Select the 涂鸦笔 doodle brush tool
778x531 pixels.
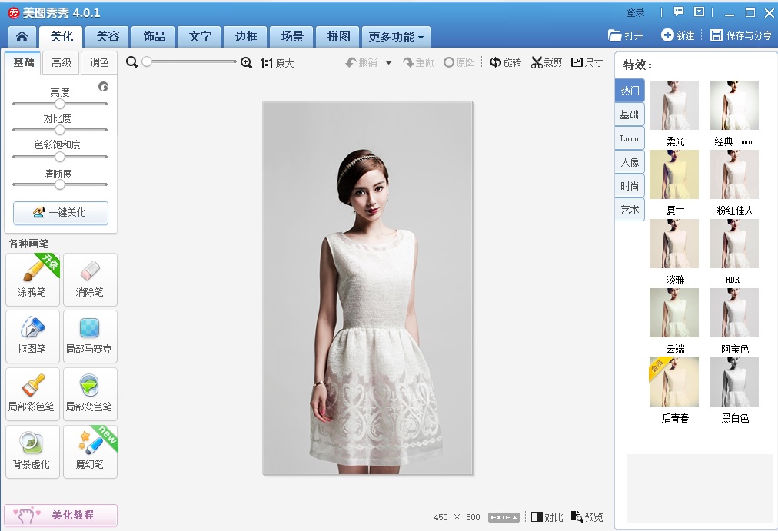33,278
